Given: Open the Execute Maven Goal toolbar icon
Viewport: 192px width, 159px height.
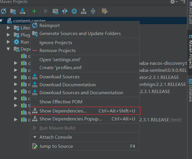Looking at the screenshot, I should (x=55, y=11).
